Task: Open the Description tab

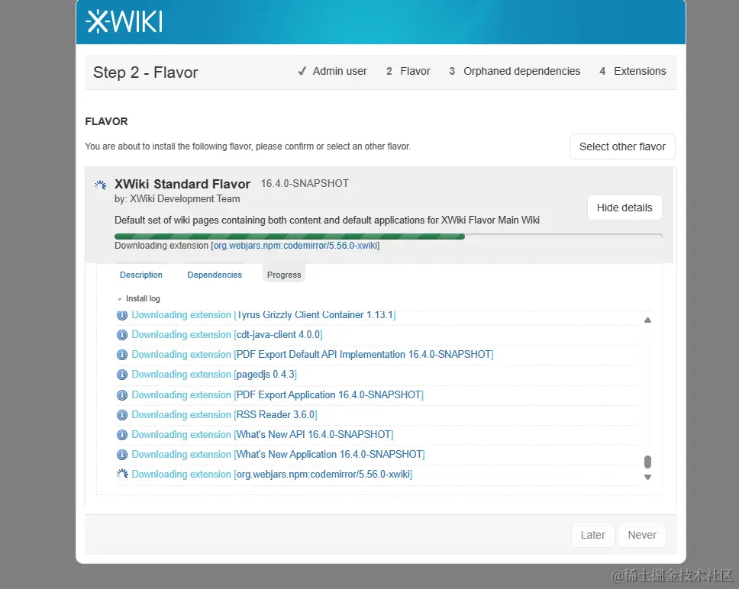Action: pos(141,275)
